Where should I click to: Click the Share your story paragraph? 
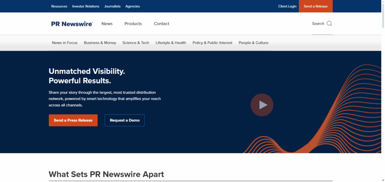pos(105,99)
